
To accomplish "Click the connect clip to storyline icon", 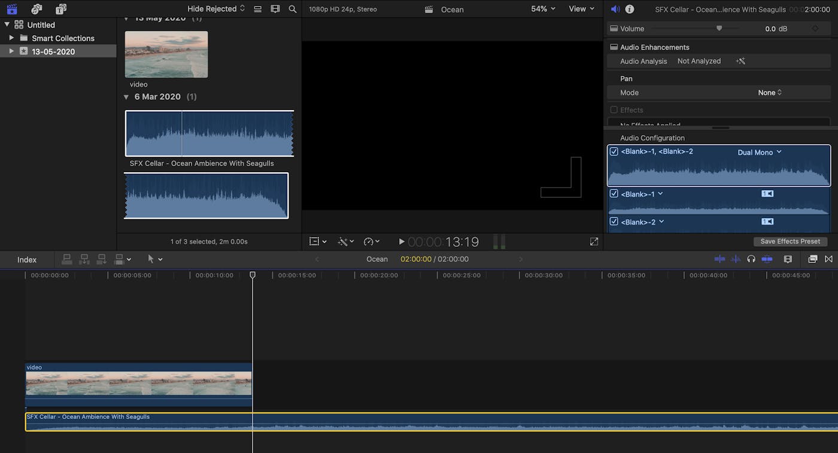I will pyautogui.click(x=67, y=259).
